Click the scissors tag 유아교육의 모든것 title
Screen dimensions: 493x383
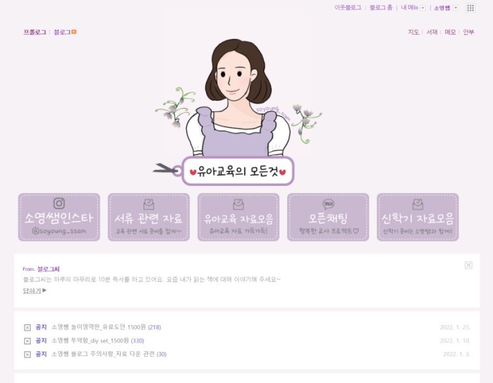(238, 171)
